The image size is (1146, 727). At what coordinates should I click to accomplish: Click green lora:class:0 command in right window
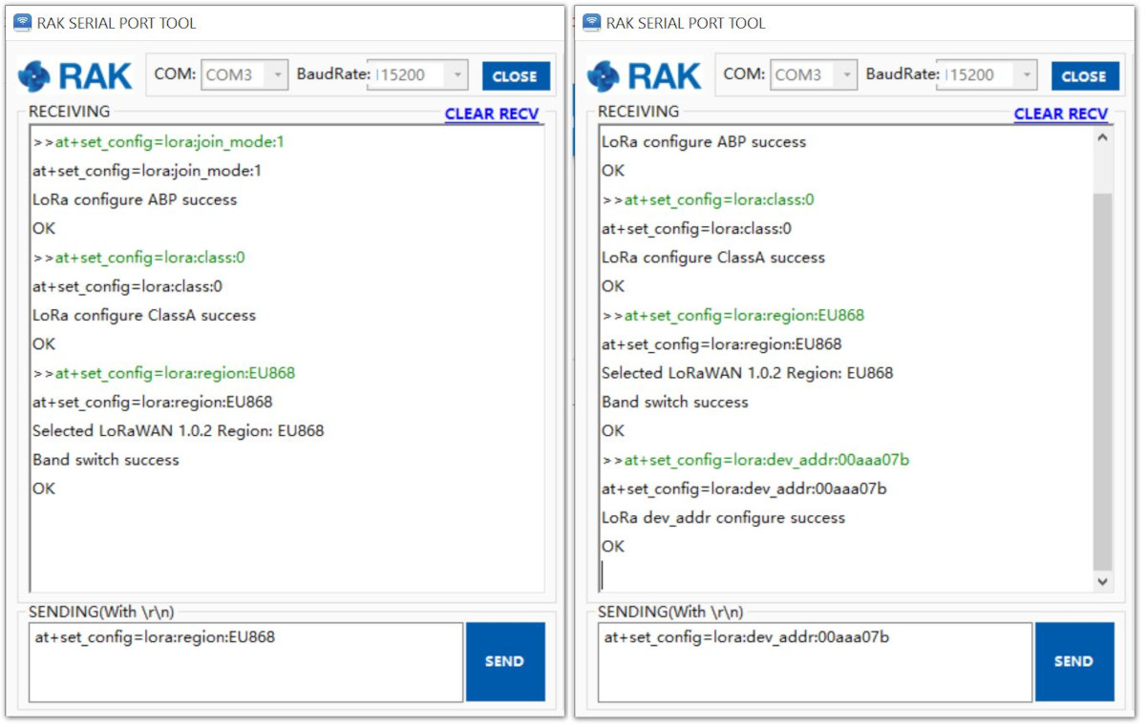(x=709, y=199)
